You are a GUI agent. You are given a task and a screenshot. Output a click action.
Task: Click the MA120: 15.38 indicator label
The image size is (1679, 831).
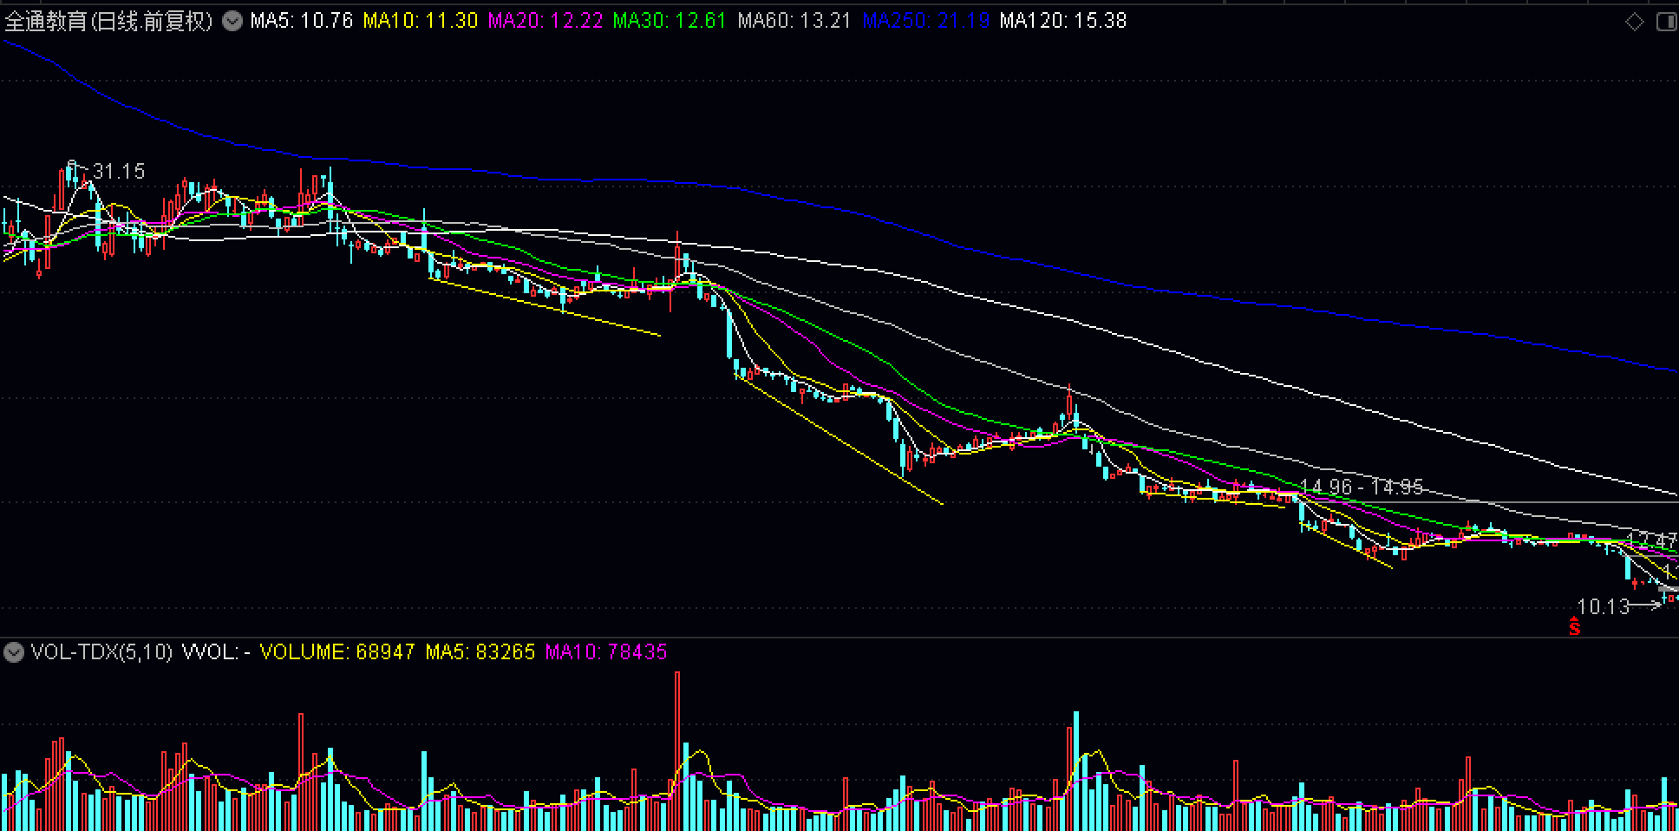(x=1062, y=21)
